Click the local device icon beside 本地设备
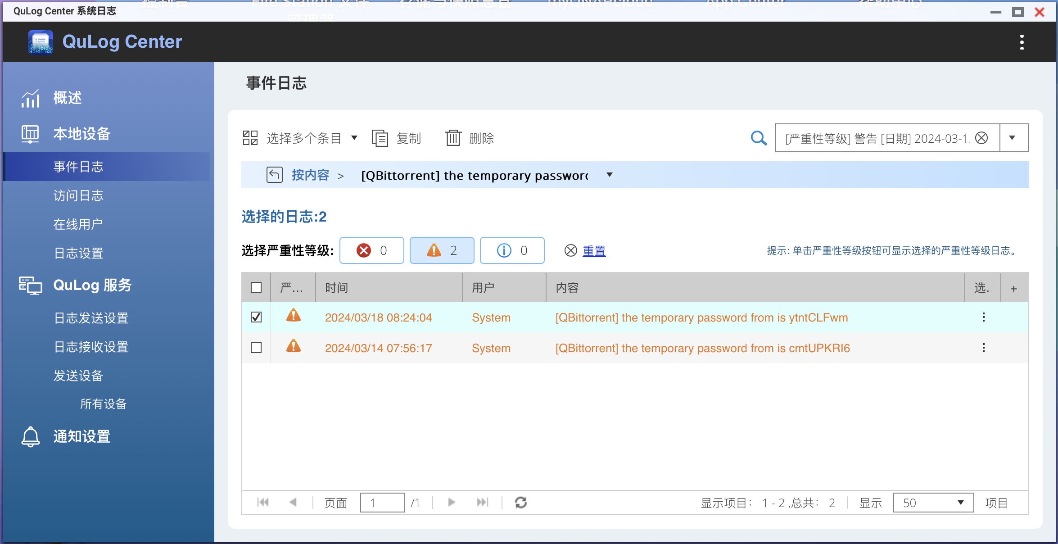Viewport: 1058px width, 544px height. click(30, 134)
